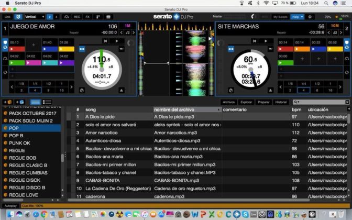Set 1/8 beat auto loop on deck 1
Image resolution: width=352 pixels, height=220 pixels.
click(21, 84)
